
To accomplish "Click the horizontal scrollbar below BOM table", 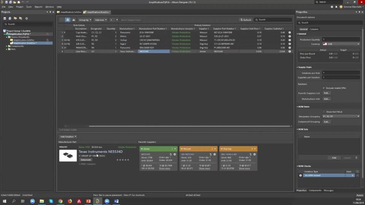I will click(189, 126).
